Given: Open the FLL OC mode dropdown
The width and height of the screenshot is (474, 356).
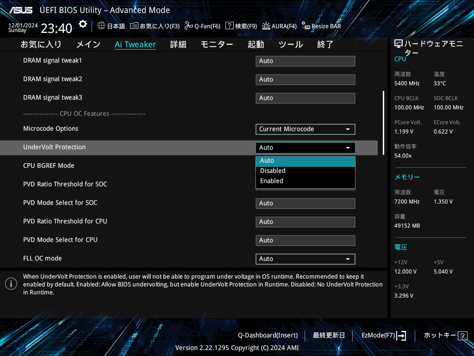Looking at the screenshot, I should (306, 259).
